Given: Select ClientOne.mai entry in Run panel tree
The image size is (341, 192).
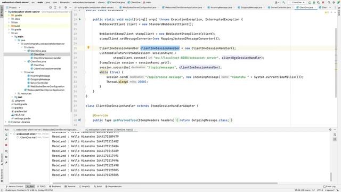Looking at the screenshot, I should coord(28,138).
